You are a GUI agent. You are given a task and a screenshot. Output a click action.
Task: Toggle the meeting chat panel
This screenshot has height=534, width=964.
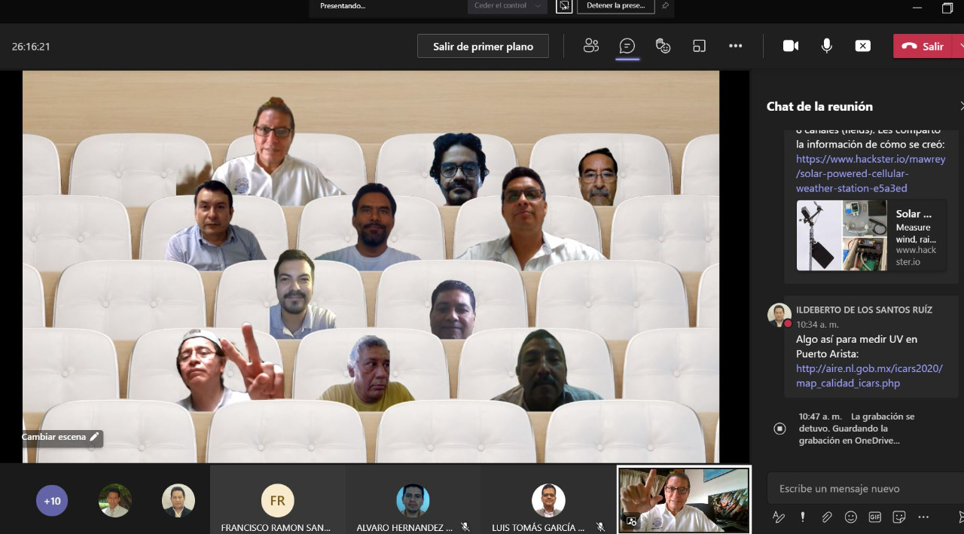point(627,46)
